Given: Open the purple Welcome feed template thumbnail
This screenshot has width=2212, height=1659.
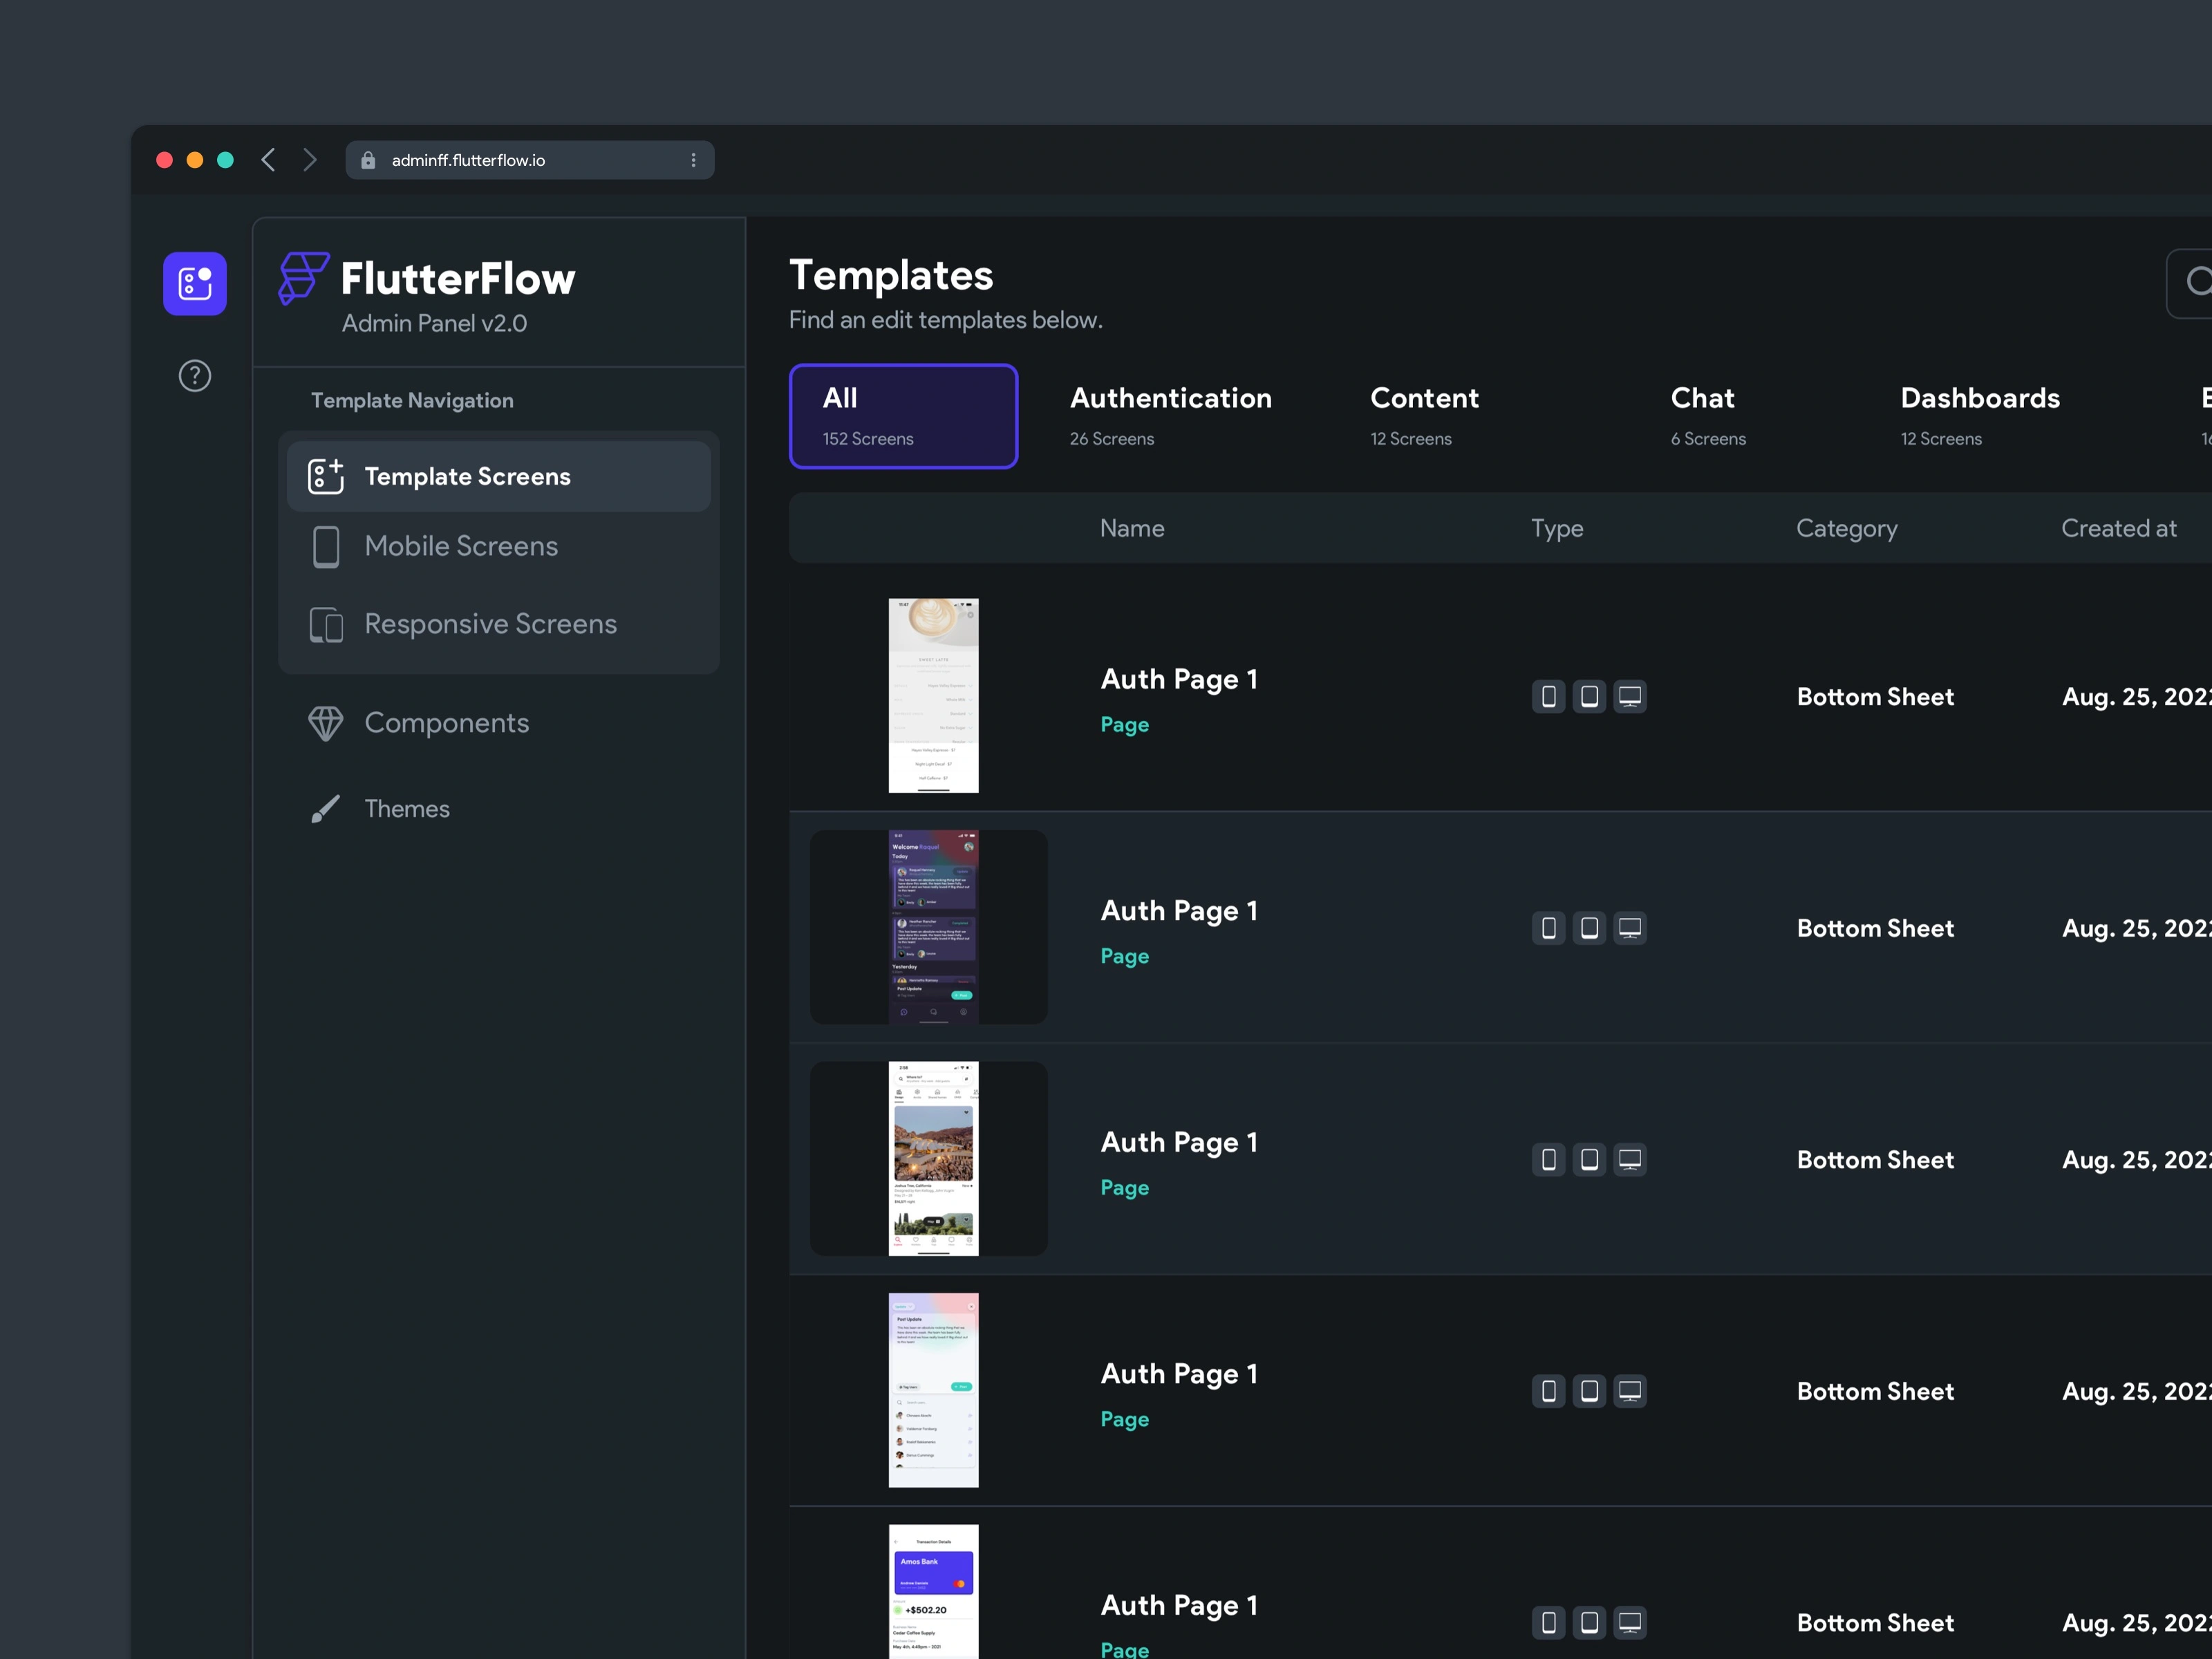Looking at the screenshot, I should pyautogui.click(x=933, y=927).
